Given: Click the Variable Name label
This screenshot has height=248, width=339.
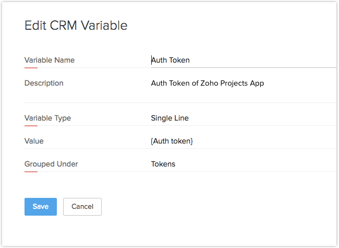Looking at the screenshot, I should [x=50, y=60].
